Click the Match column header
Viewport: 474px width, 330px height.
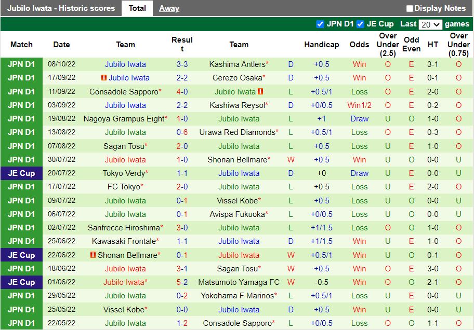[21, 45]
